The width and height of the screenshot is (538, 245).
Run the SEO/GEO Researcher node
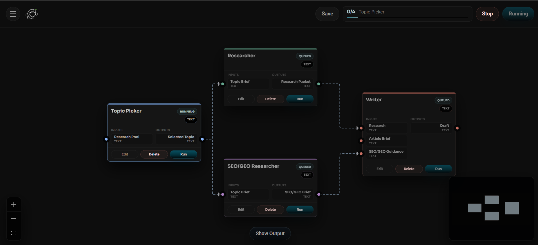[300, 210]
